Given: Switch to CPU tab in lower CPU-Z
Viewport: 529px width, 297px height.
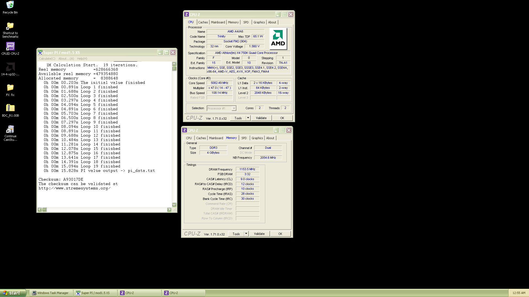Looking at the screenshot, I should (x=189, y=138).
